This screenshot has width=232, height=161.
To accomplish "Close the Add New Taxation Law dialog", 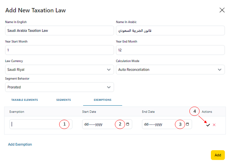I will (222, 10).
